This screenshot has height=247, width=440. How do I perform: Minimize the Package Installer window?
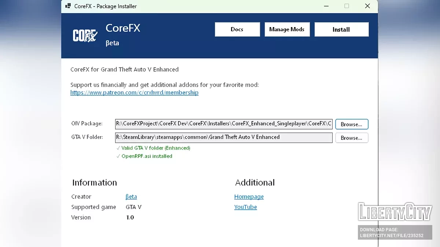coord(326,6)
